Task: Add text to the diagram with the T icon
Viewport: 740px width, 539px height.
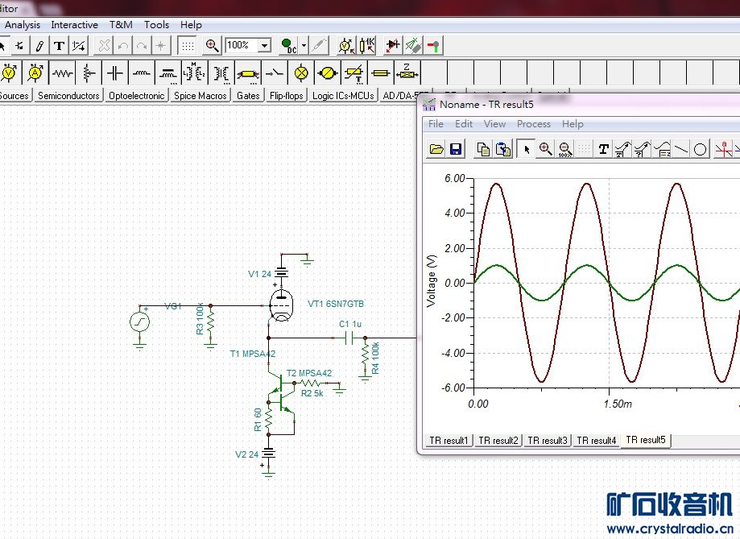Action: pos(603,149)
